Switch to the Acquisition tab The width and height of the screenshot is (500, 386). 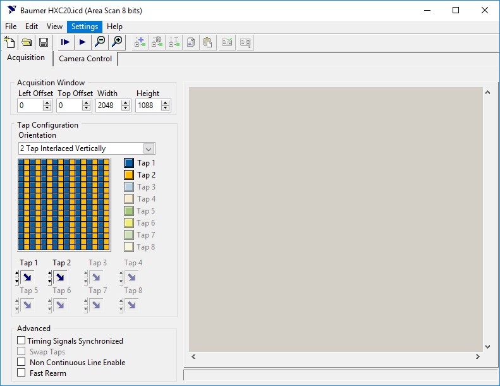[26, 57]
